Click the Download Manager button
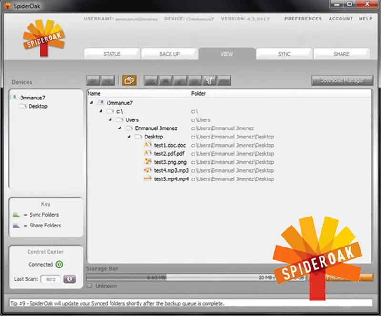Viewport: 381px width, 316px height. 342,80
